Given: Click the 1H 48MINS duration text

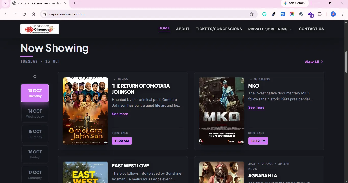Looking at the screenshot, I should pyautogui.click(x=262, y=80).
